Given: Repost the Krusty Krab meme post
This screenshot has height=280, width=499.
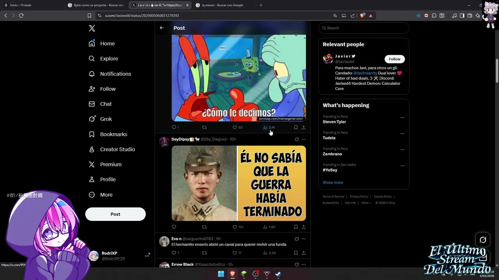Looking at the screenshot, I should click(204, 128).
